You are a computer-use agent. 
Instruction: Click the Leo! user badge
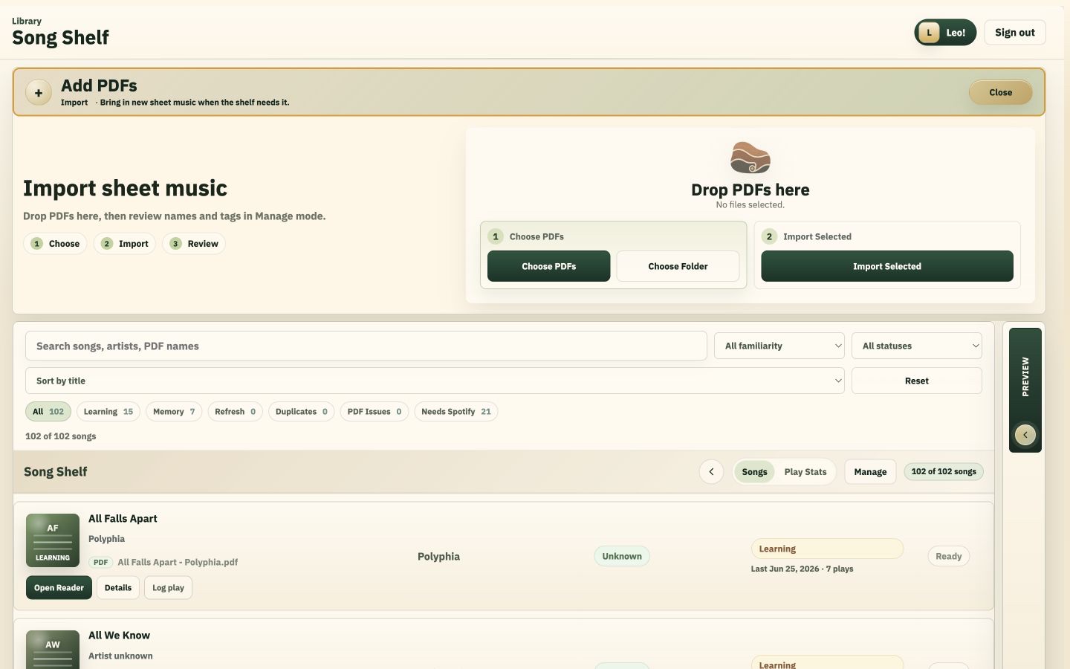tap(945, 33)
